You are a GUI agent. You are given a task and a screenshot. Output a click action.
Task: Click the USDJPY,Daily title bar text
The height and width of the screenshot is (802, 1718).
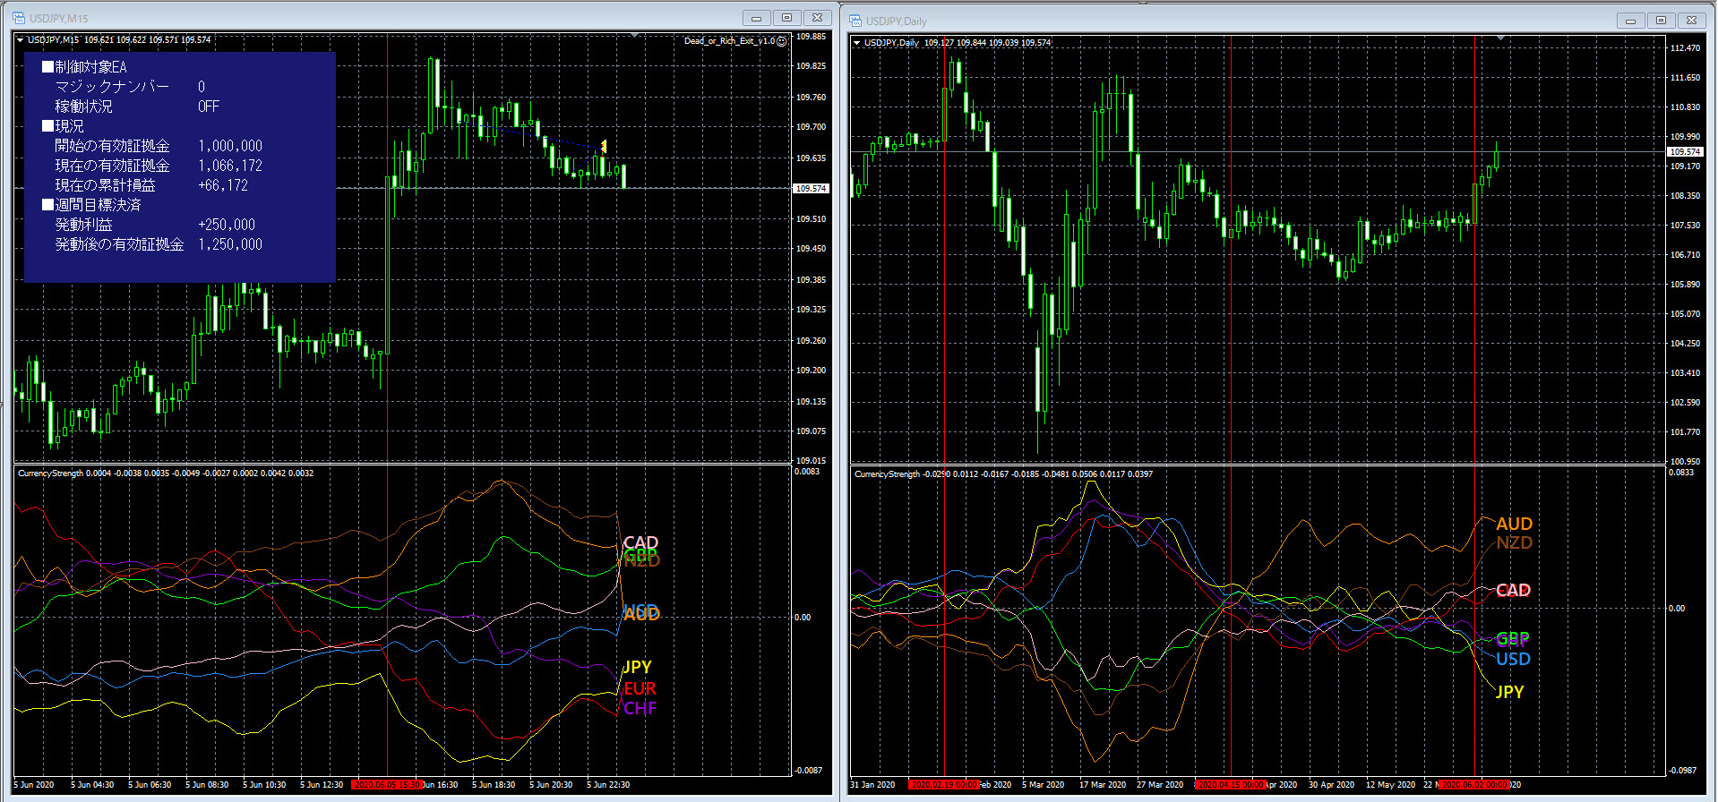coord(897,21)
